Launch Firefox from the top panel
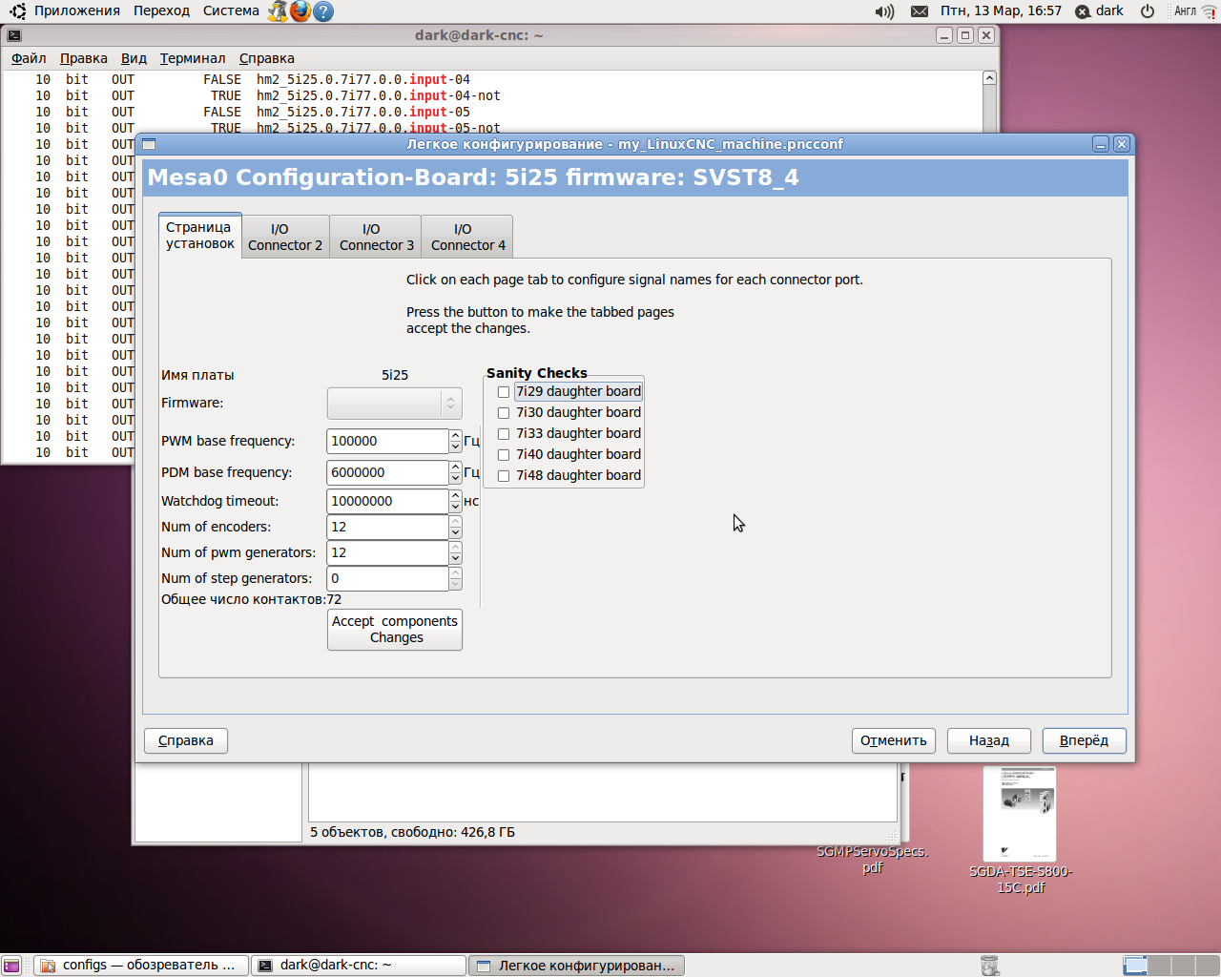 pyautogui.click(x=300, y=11)
